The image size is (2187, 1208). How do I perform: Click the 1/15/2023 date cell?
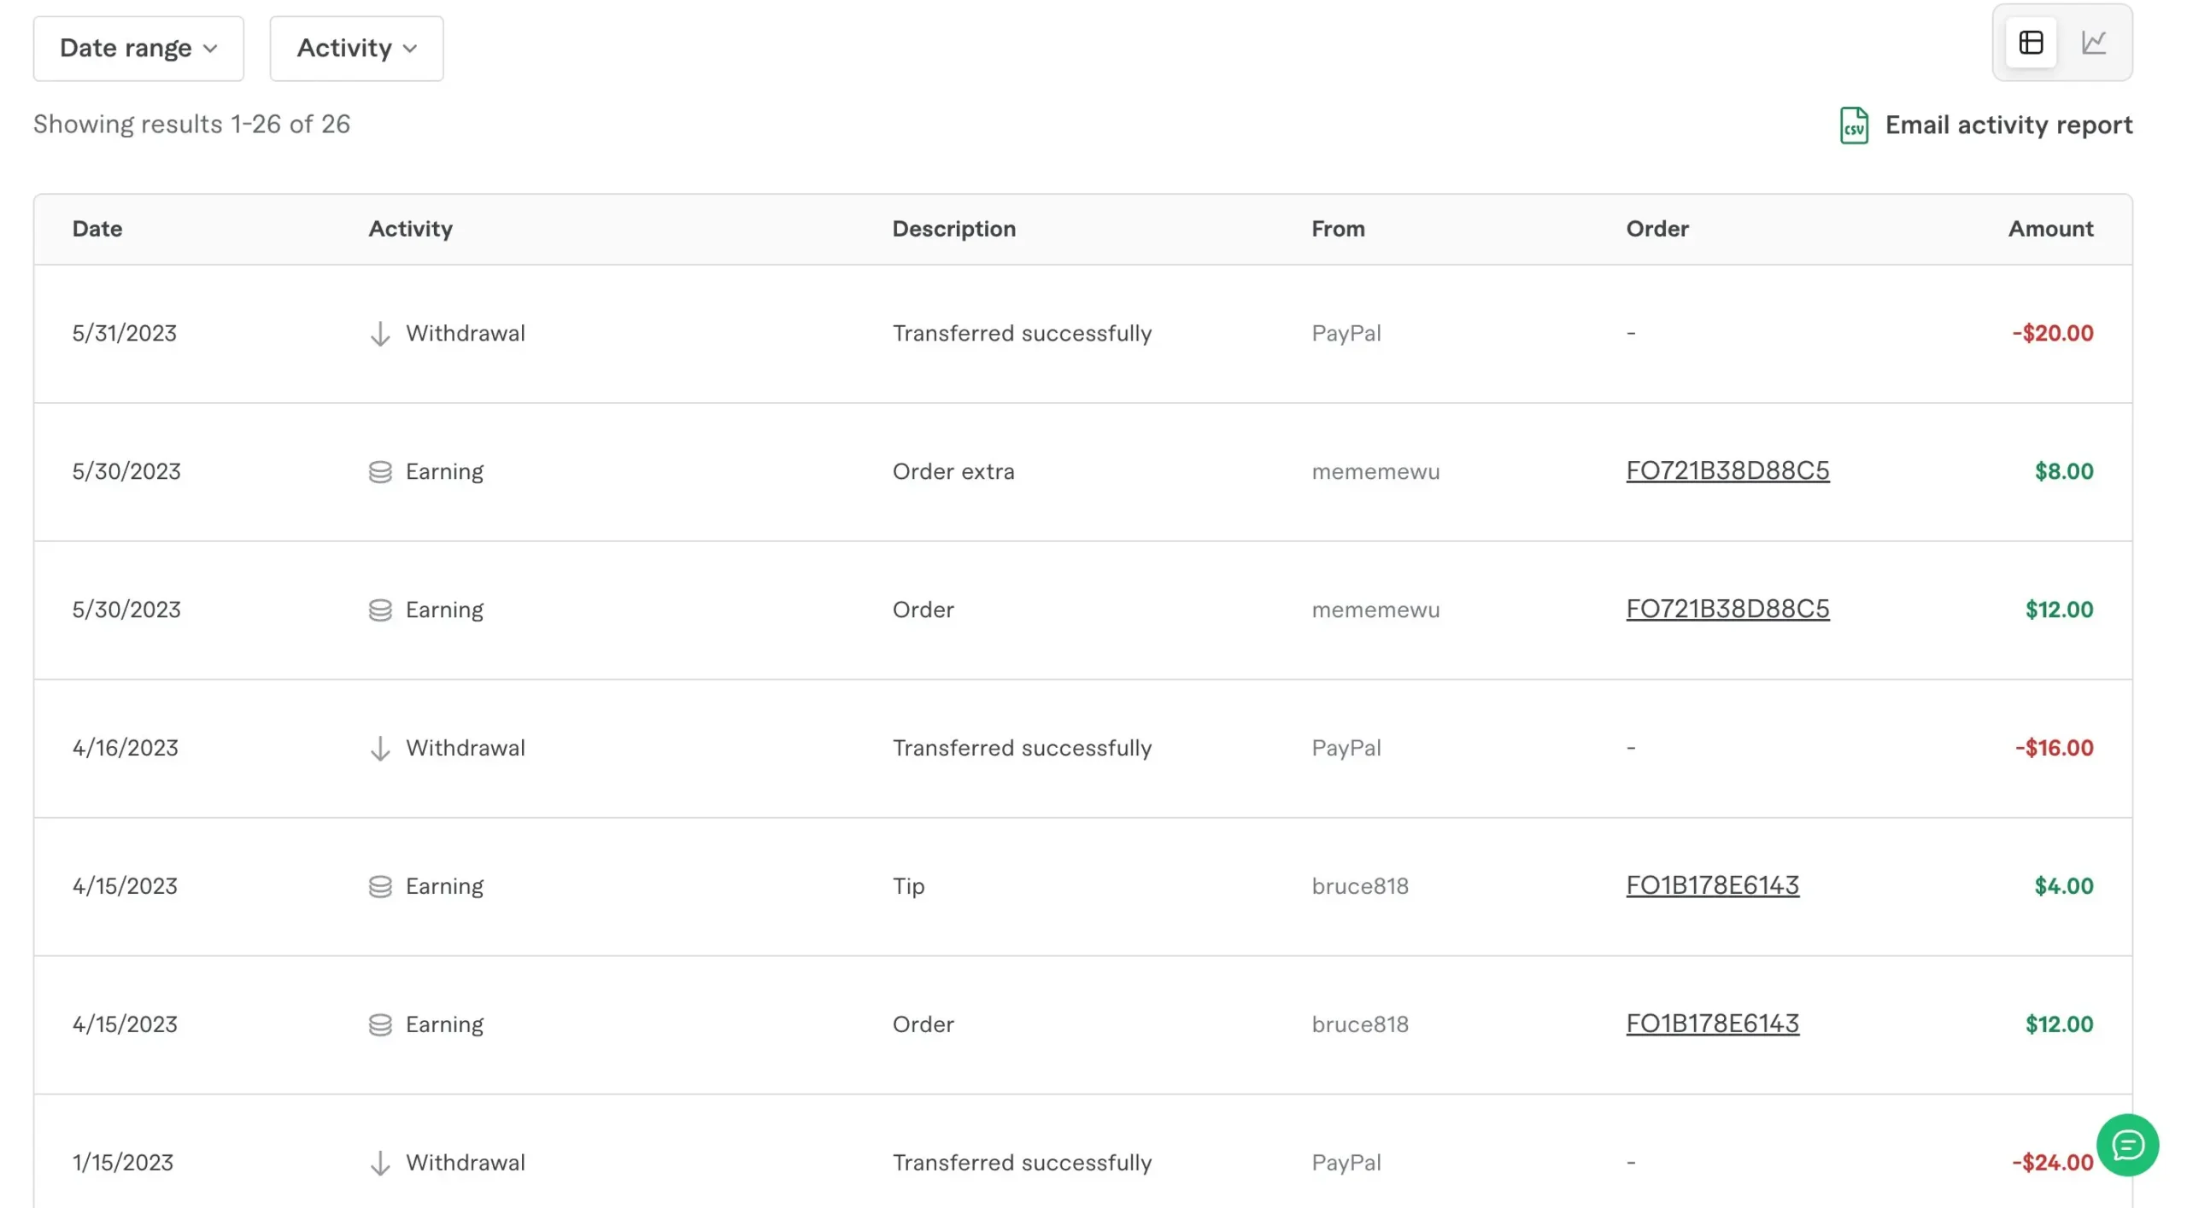click(x=123, y=1163)
